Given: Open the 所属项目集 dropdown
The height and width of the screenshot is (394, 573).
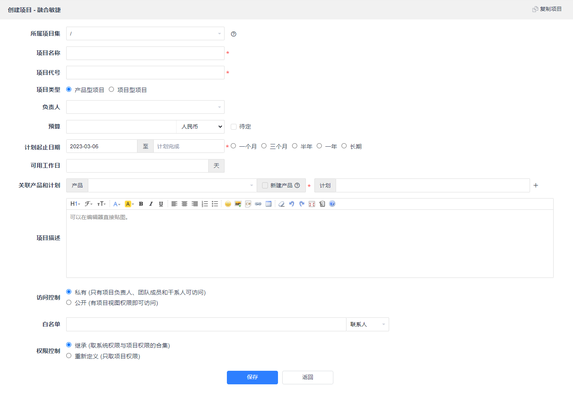Looking at the screenshot, I should [145, 34].
